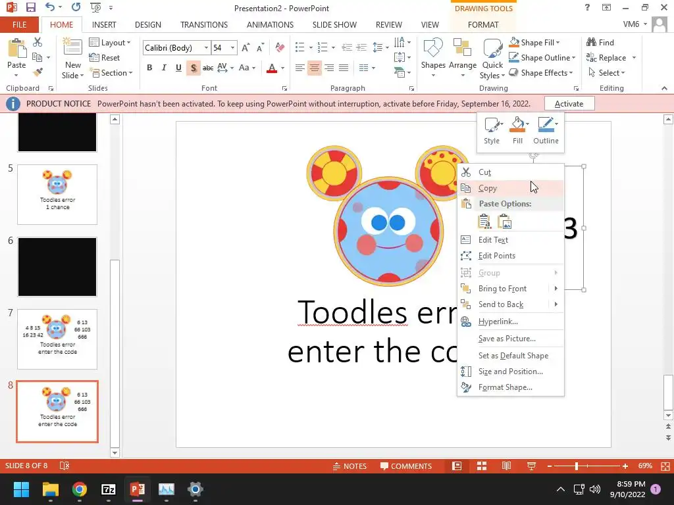
Task: Choose Edit Points in the context menu
Action: (510, 256)
